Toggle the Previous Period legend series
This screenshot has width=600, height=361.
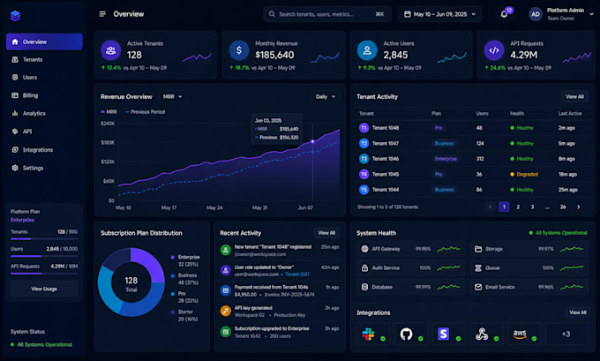(x=145, y=112)
